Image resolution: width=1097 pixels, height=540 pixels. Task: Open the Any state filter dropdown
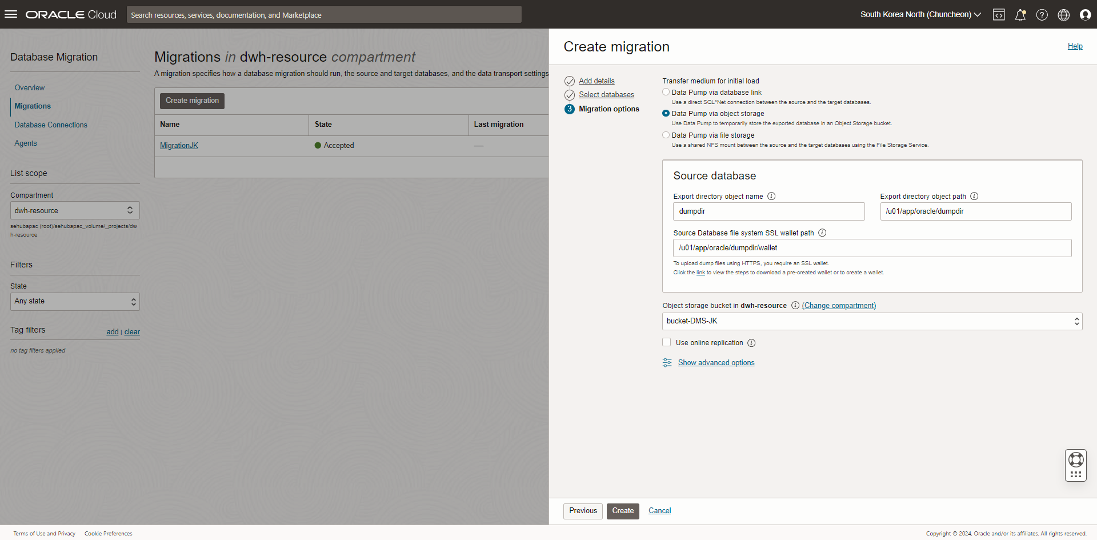[75, 301]
